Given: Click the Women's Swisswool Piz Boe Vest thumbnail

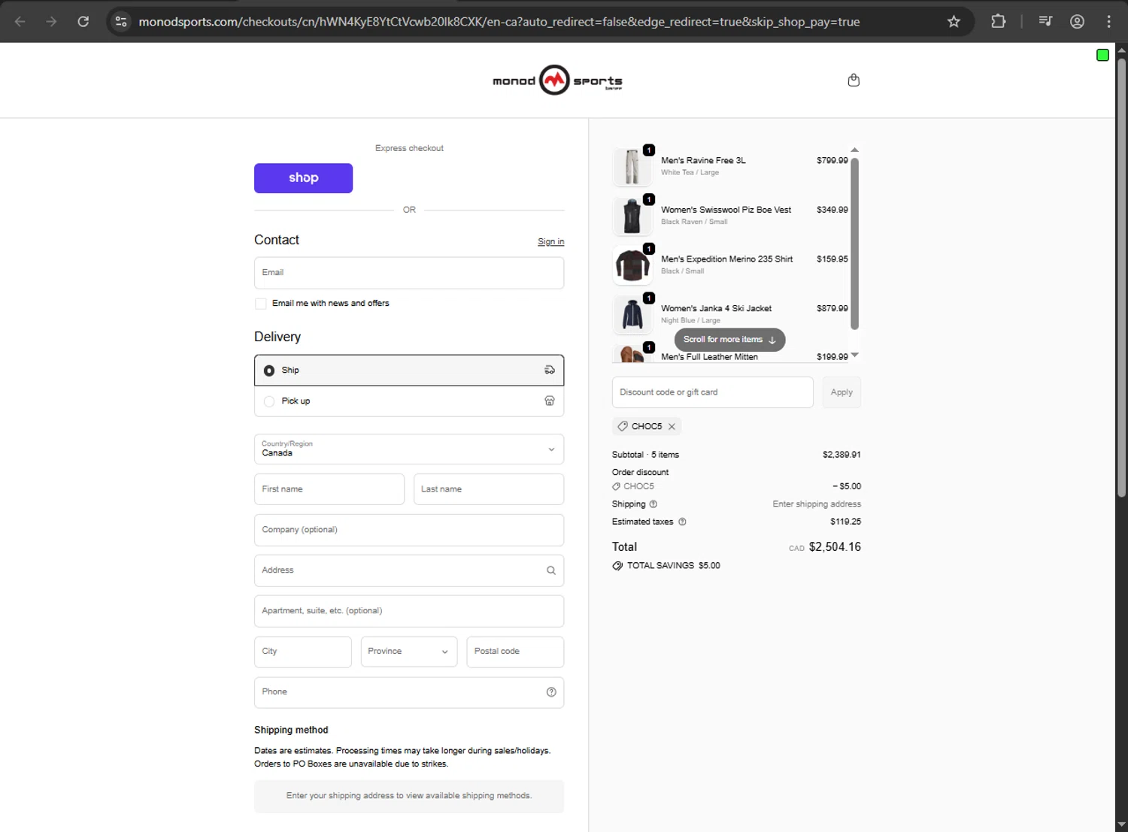Looking at the screenshot, I should (632, 216).
